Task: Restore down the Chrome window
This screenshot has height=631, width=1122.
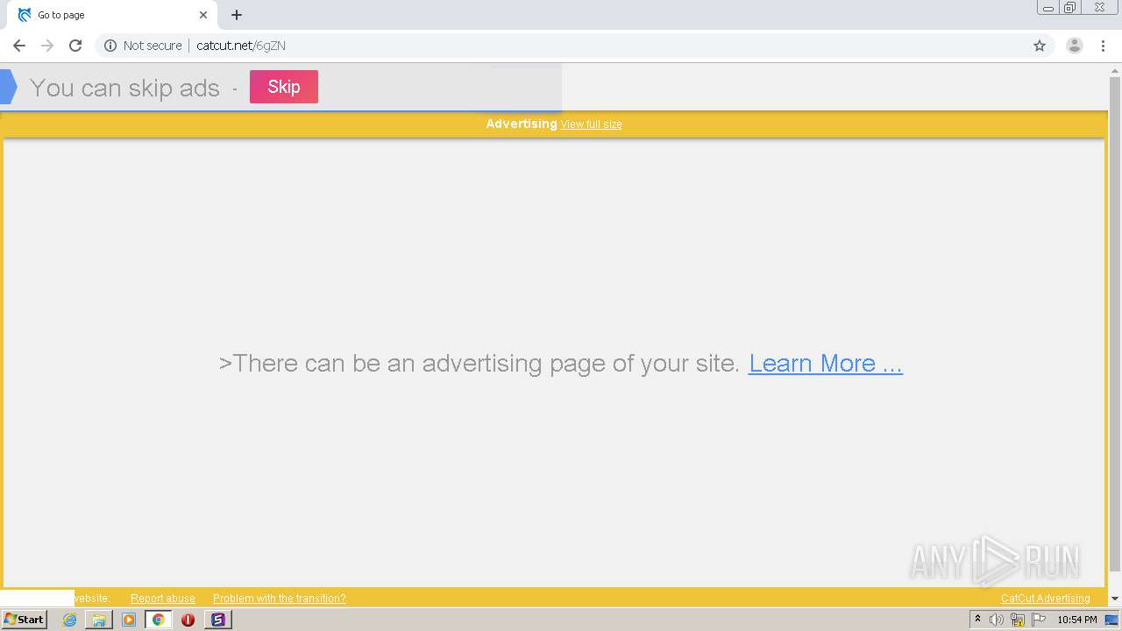Action: coord(1071,8)
